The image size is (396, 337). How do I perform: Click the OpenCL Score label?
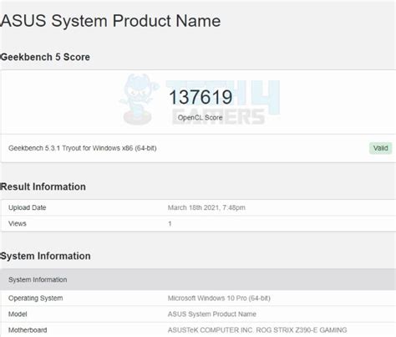[x=200, y=118]
